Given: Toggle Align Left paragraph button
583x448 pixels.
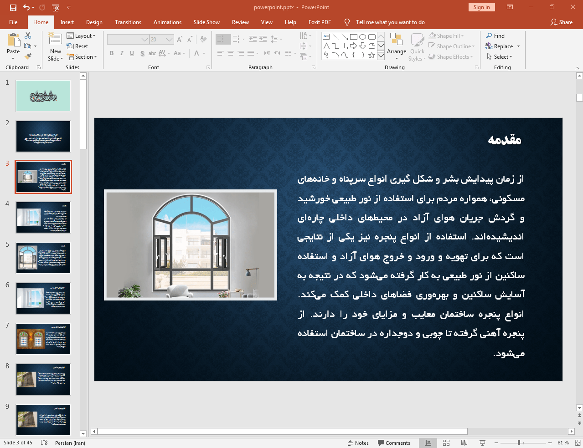Looking at the screenshot, I should coord(220,53).
